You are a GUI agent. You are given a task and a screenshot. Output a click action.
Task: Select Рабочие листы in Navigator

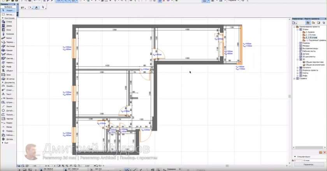308,51
